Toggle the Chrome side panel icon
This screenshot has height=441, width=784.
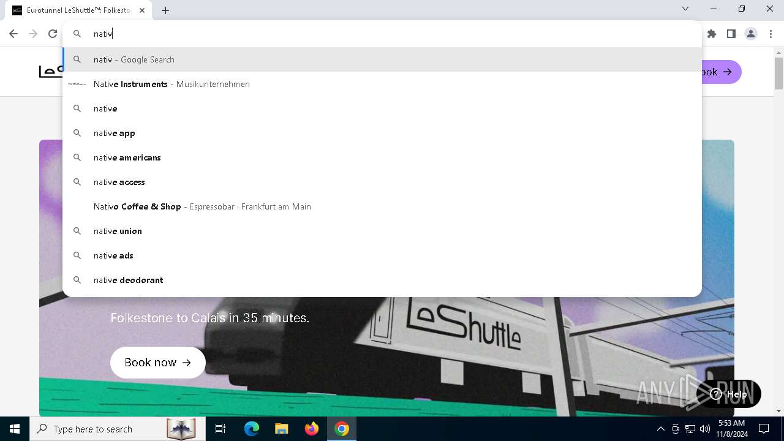coord(731,34)
